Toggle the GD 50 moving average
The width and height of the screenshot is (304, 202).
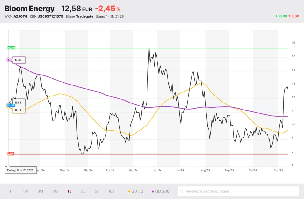(136, 191)
